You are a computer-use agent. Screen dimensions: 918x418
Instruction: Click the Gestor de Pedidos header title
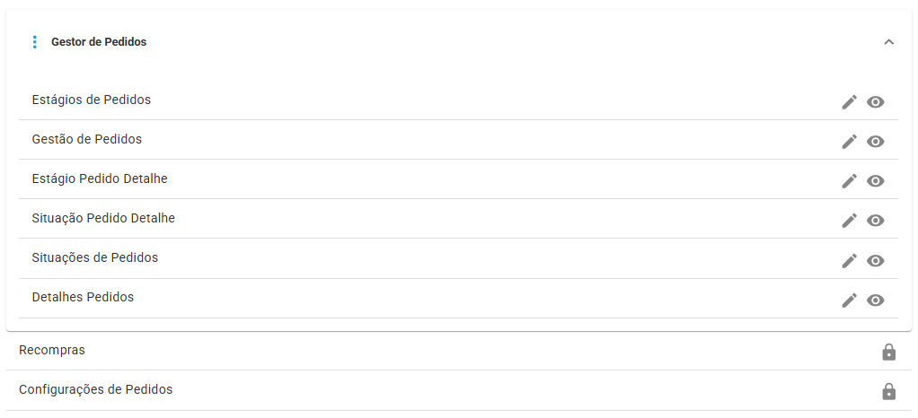[99, 42]
